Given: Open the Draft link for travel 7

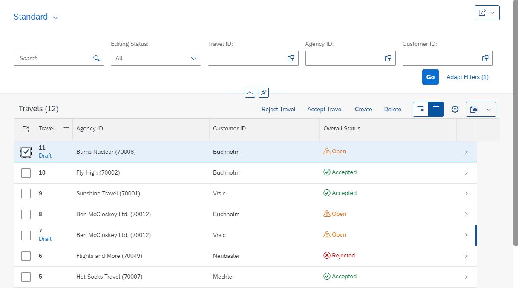Looking at the screenshot, I should (45, 239).
